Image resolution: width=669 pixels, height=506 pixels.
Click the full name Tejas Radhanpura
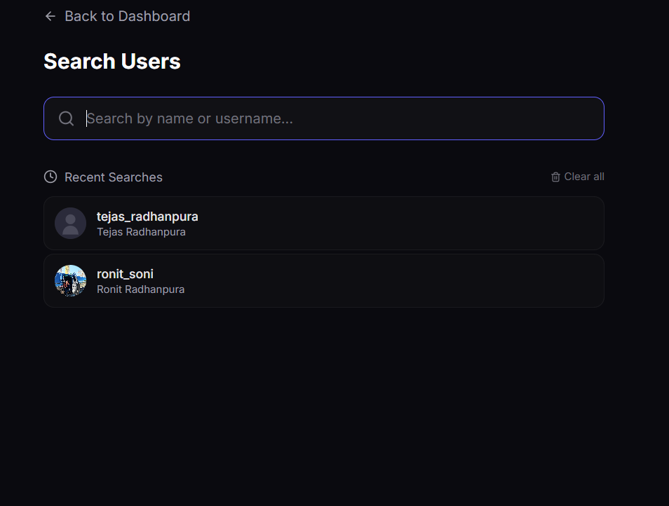(x=141, y=232)
